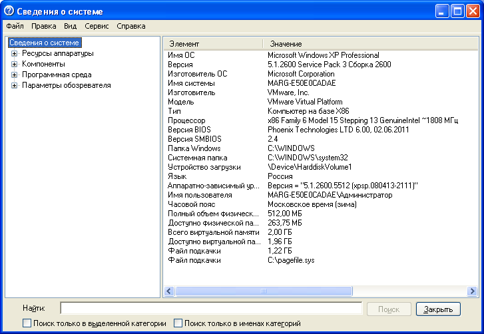Enable Поиск только в выделенной категории checkbox
484x334 pixels.
pos(27,323)
